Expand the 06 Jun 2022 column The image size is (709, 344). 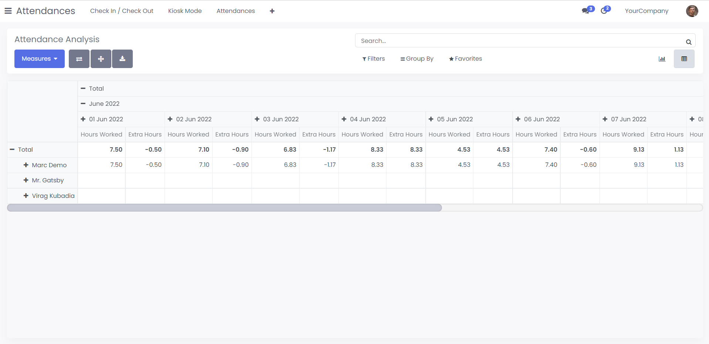[538, 119]
